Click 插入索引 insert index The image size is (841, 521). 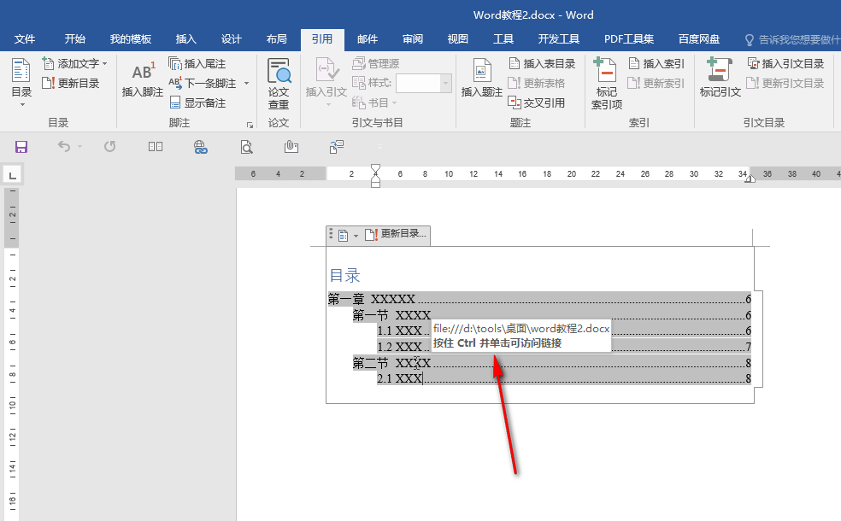(656, 64)
